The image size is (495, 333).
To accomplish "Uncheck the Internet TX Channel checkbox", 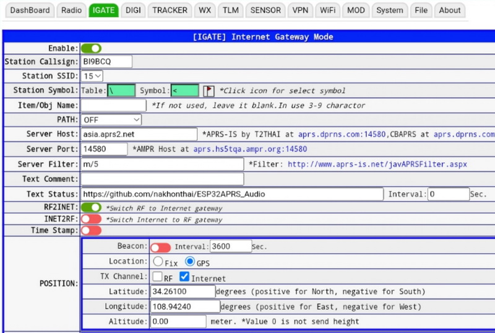I will pos(184,277).
